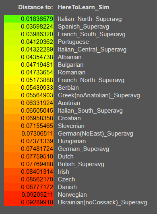Click distance value 0.07769488
The height and width of the screenshot is (214, 157).
(x=37, y=164)
